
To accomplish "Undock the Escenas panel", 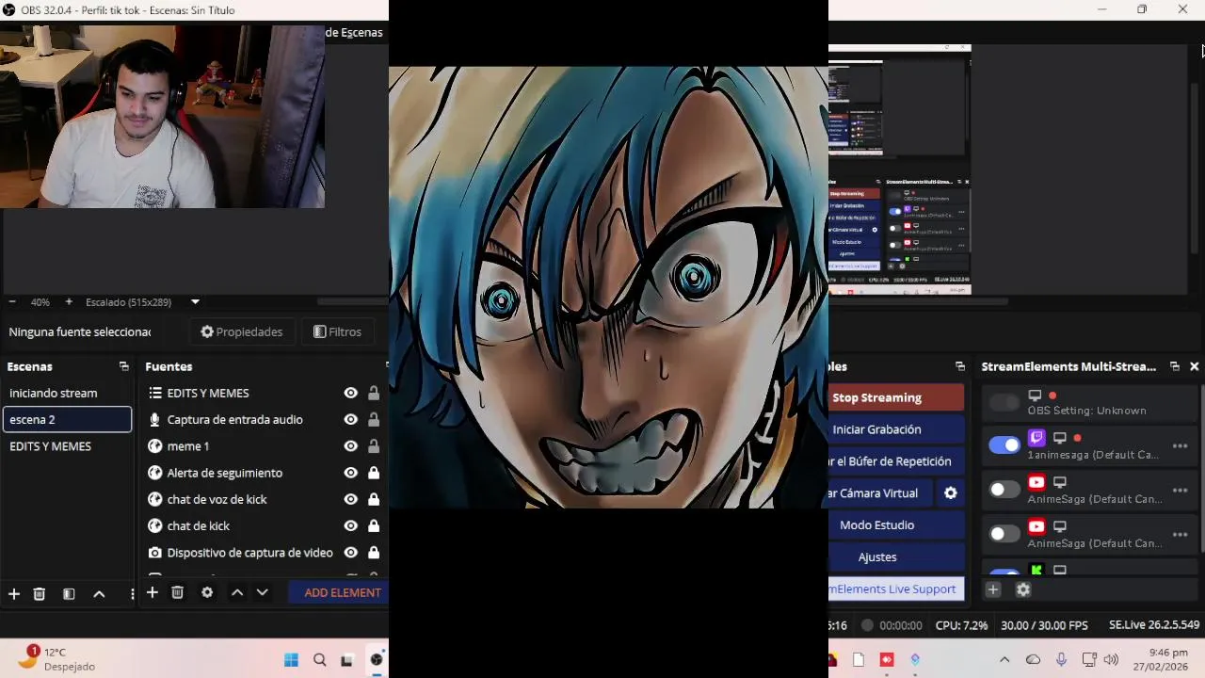I will coord(123,366).
